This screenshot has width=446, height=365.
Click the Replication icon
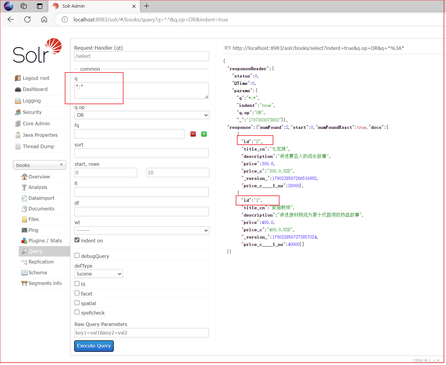[24, 262]
